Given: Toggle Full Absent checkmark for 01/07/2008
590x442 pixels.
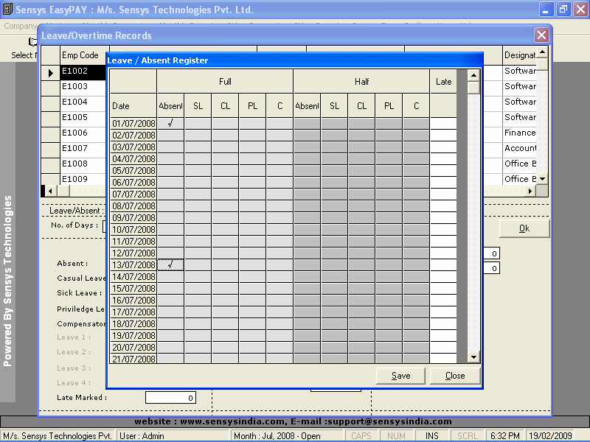Looking at the screenshot, I should pyautogui.click(x=170, y=123).
